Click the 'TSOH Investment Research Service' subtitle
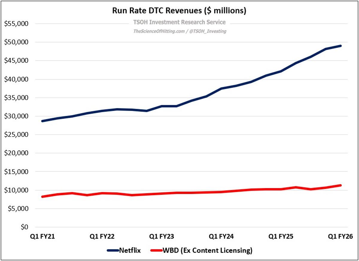The height and width of the screenshot is (261, 359). (179, 22)
